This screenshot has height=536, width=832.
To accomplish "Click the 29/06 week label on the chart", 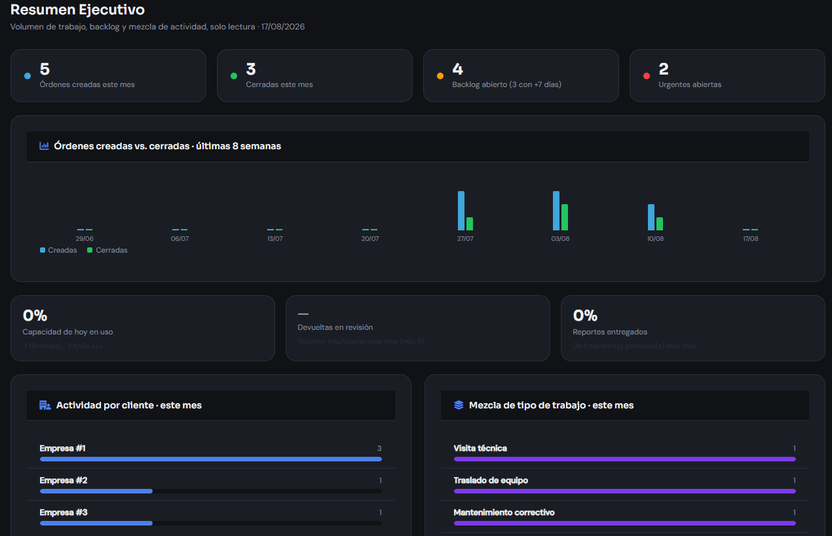I will (85, 239).
